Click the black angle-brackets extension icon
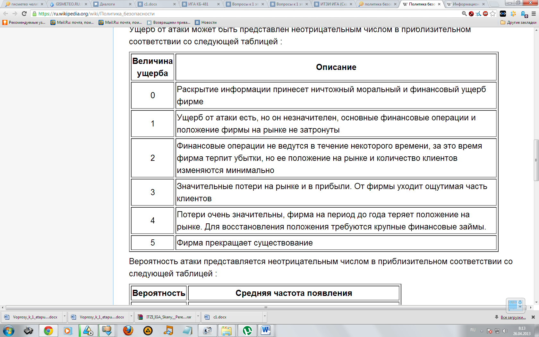Image resolution: width=539 pixels, height=337 pixels. (503, 14)
